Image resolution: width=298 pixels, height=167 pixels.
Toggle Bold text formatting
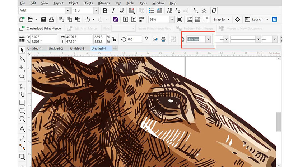[105, 11]
